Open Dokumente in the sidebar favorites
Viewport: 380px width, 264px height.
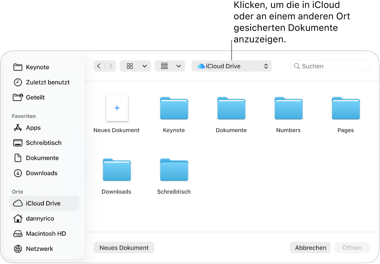point(44,158)
